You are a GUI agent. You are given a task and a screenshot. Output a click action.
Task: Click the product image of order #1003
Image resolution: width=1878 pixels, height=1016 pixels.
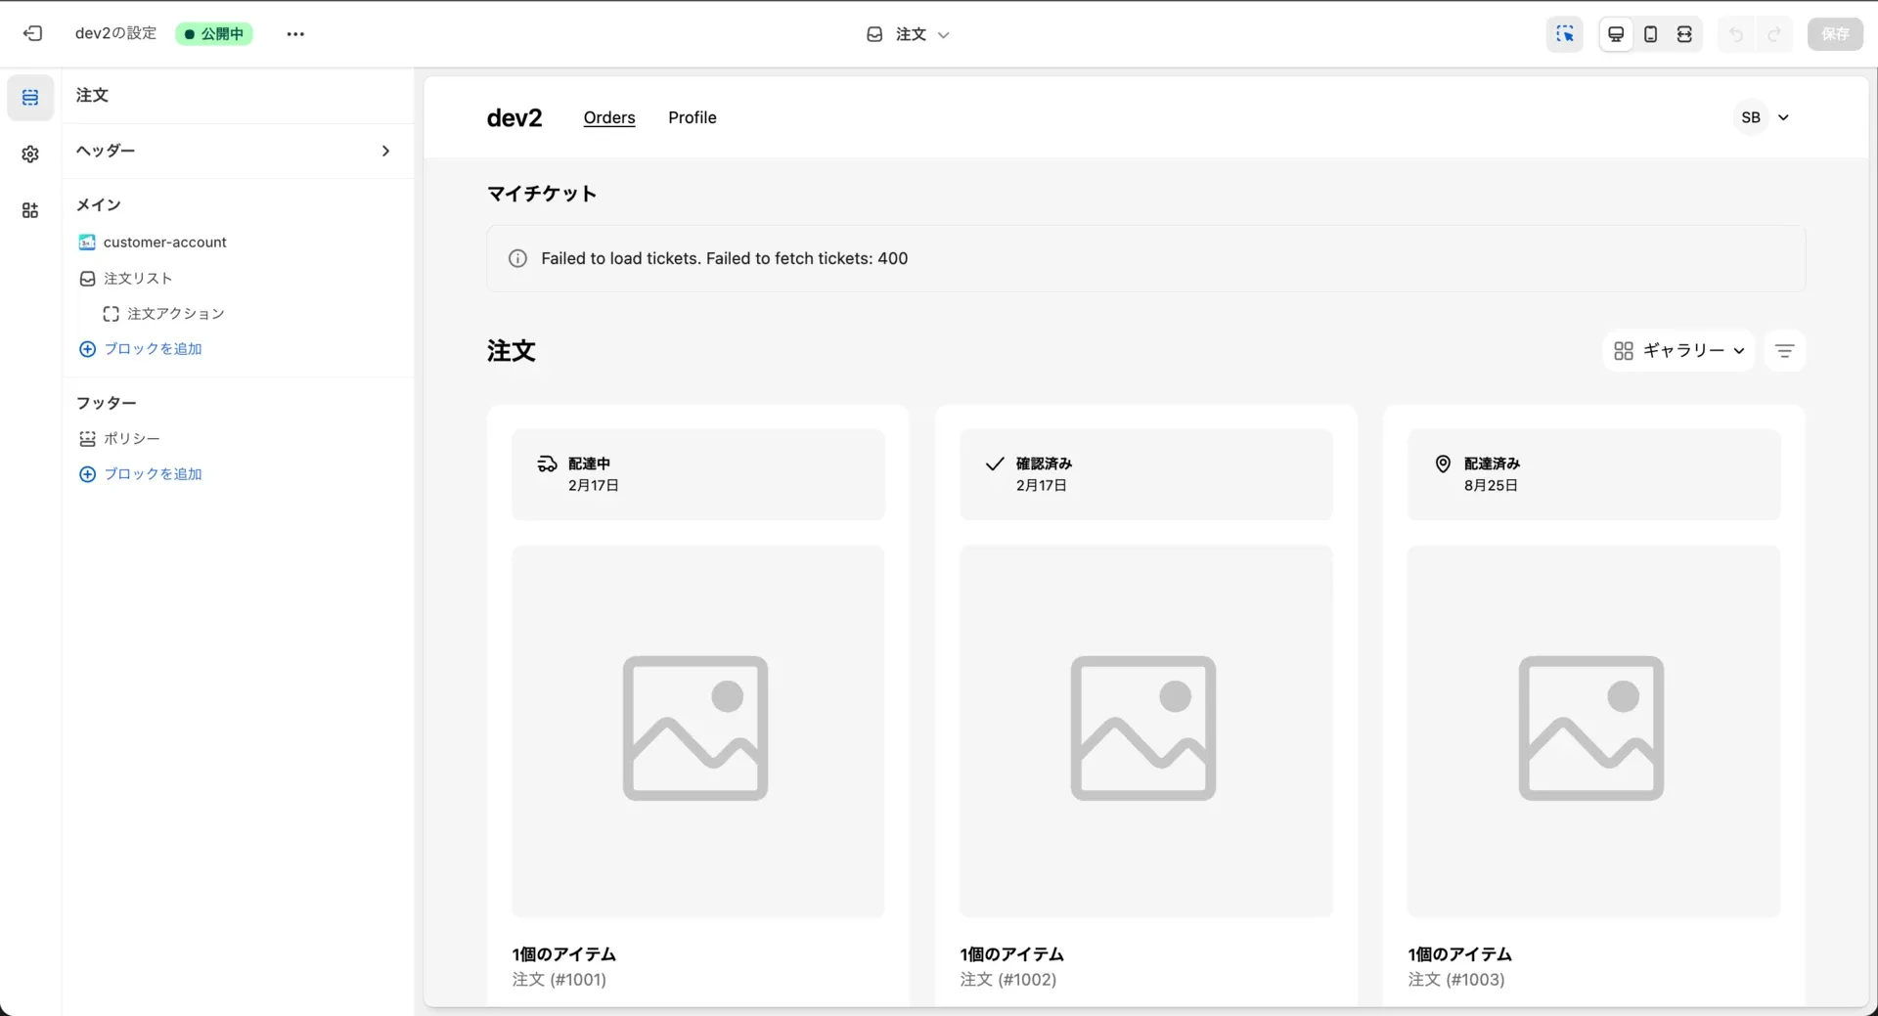pos(1593,730)
